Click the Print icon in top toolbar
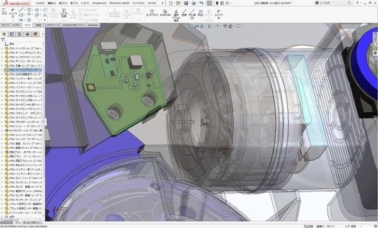 193,3
